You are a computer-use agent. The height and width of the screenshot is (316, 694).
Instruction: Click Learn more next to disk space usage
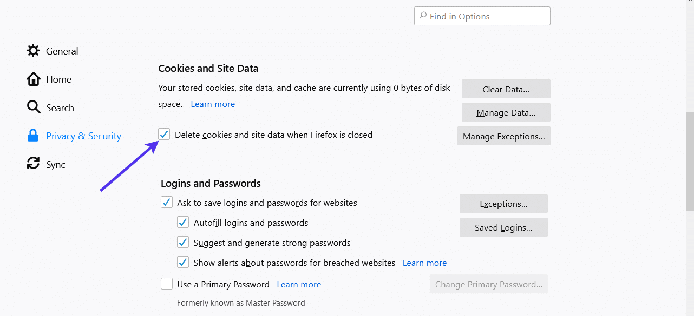point(212,103)
